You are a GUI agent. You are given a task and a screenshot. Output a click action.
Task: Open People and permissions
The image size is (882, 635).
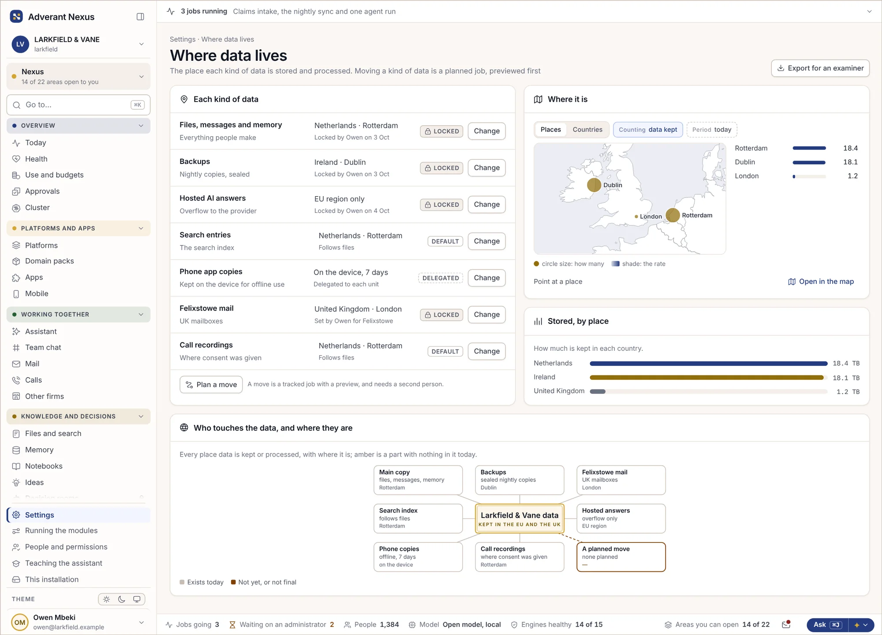tap(78, 547)
